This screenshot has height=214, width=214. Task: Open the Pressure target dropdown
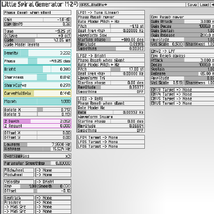pyautogui.click(x=53, y=202)
